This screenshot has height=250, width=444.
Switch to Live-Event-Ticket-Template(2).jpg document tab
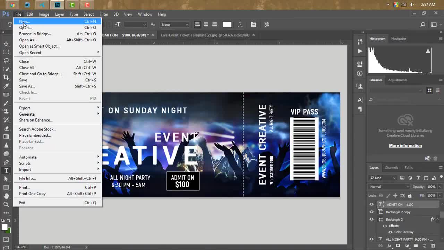pos(205,35)
